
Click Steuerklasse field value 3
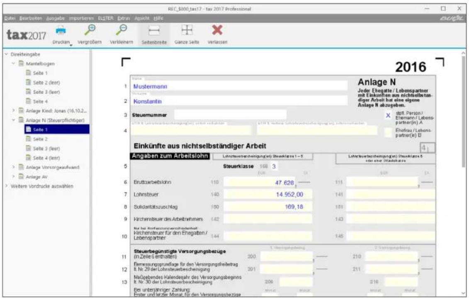[x=273, y=166]
